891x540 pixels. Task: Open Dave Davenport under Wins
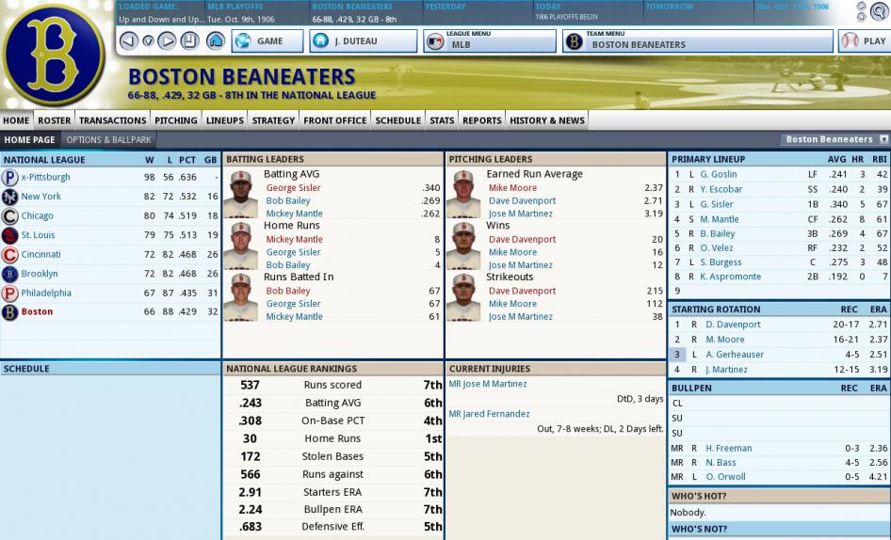coord(522,240)
